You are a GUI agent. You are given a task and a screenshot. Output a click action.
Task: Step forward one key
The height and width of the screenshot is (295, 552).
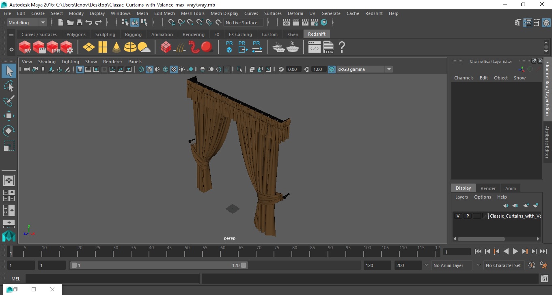[x=524, y=252]
